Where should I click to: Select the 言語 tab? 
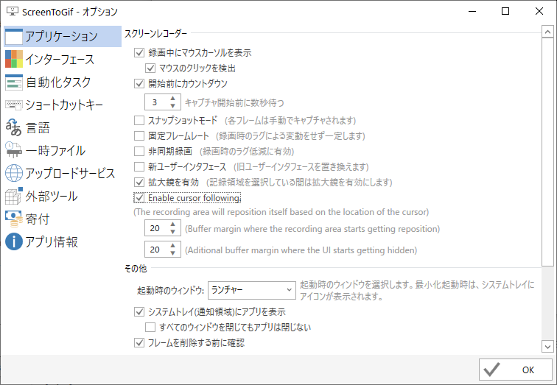tap(63, 128)
